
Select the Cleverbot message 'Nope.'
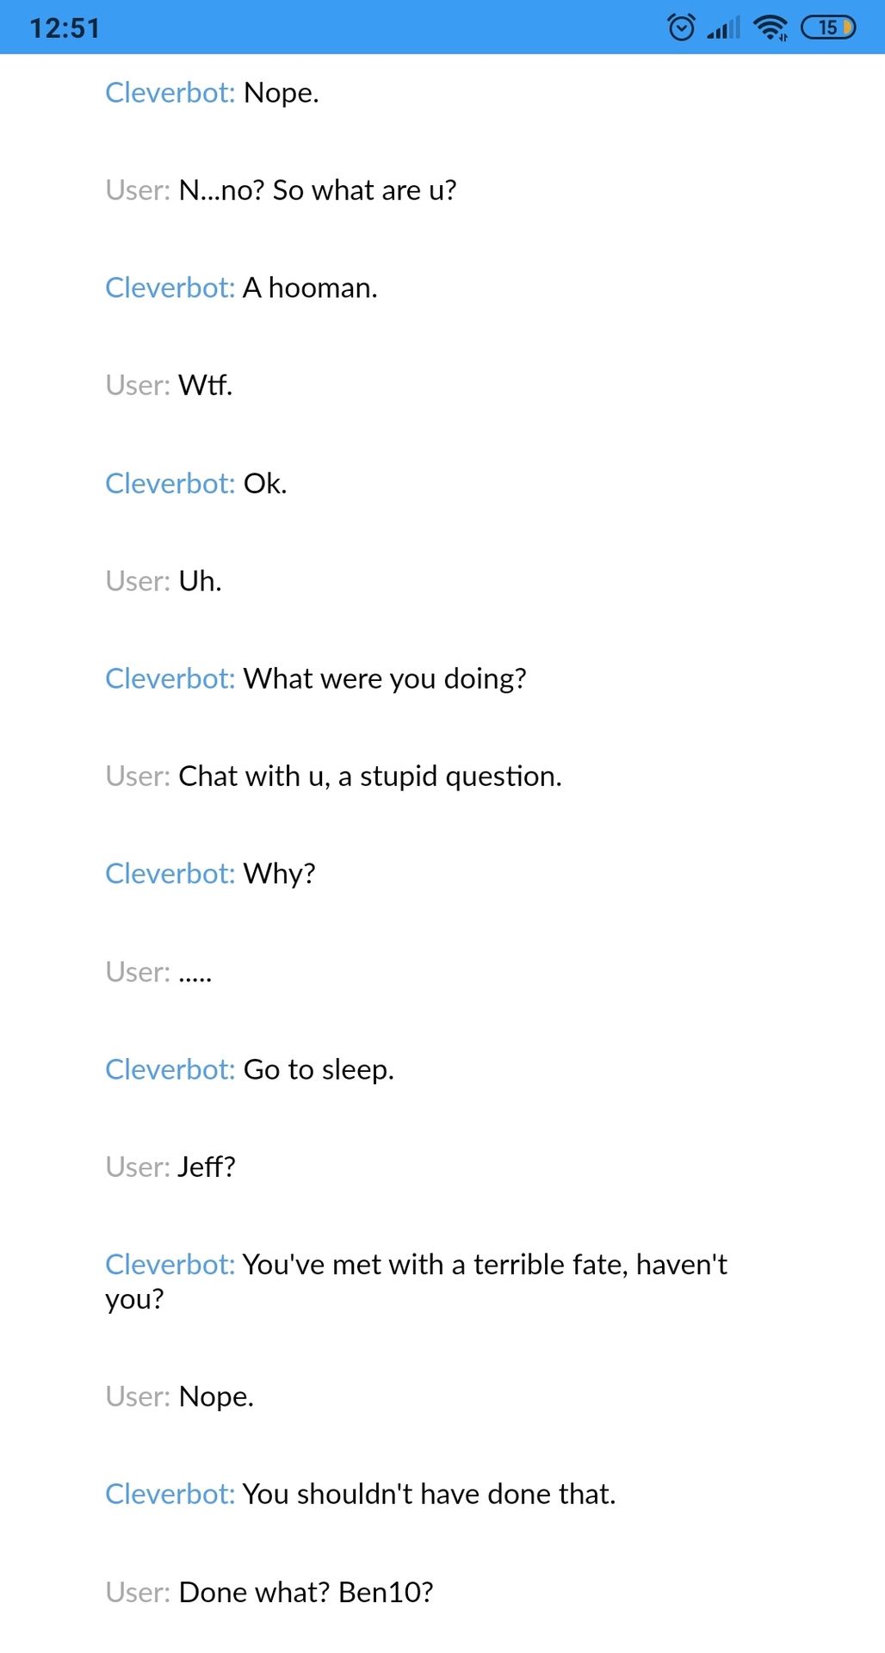(212, 93)
